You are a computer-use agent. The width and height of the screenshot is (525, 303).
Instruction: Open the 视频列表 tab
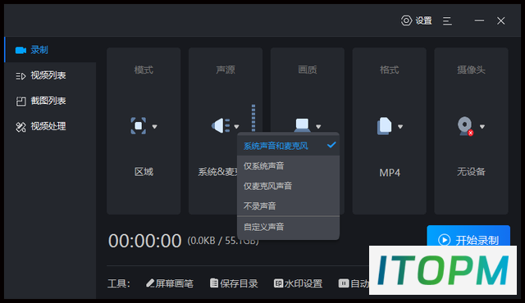(x=50, y=75)
